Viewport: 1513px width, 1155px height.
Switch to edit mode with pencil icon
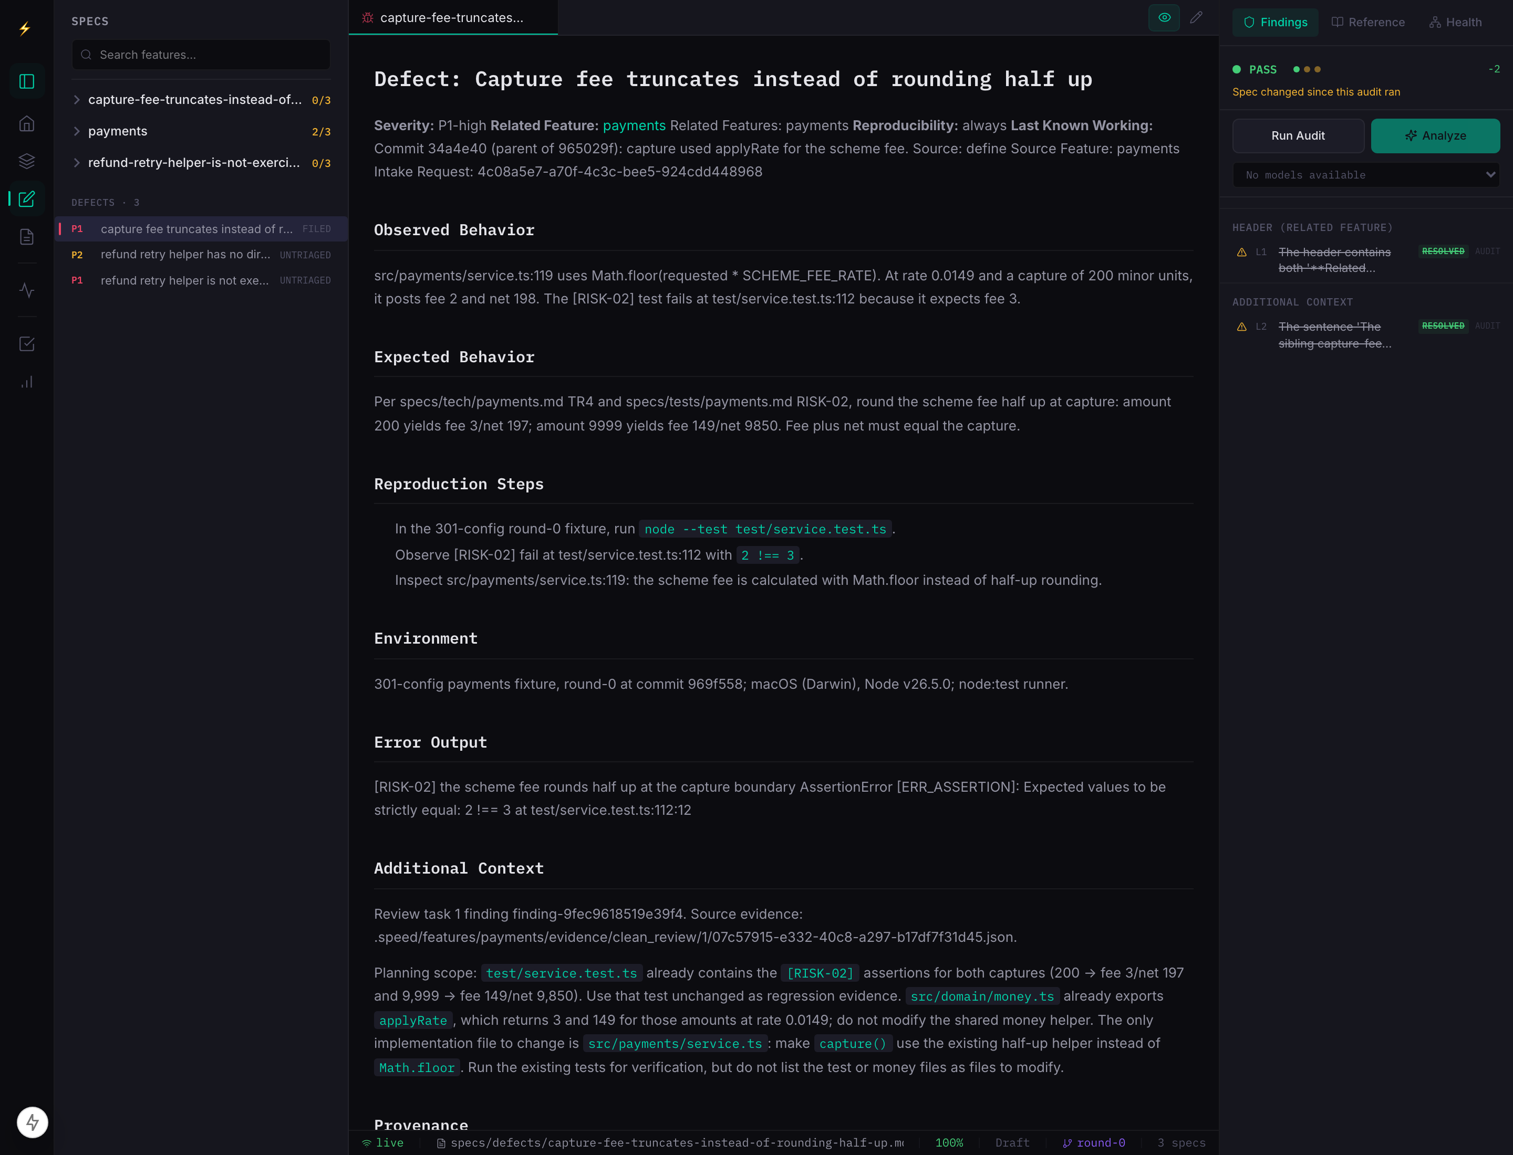click(1197, 17)
